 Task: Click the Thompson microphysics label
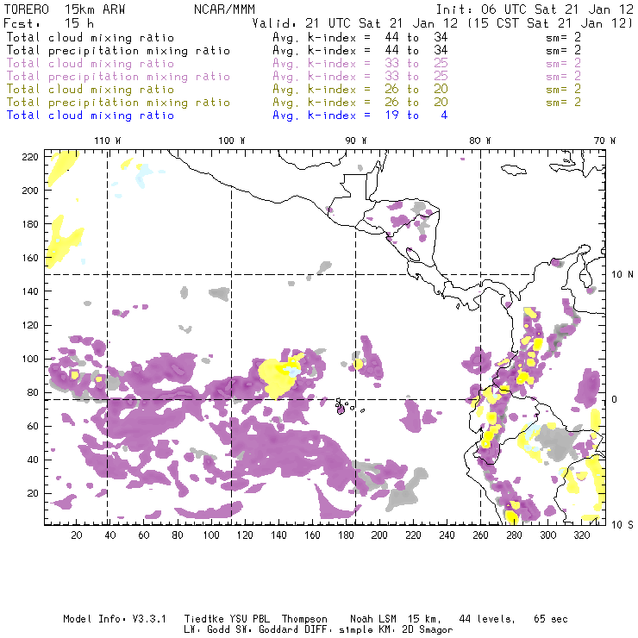tap(304, 619)
